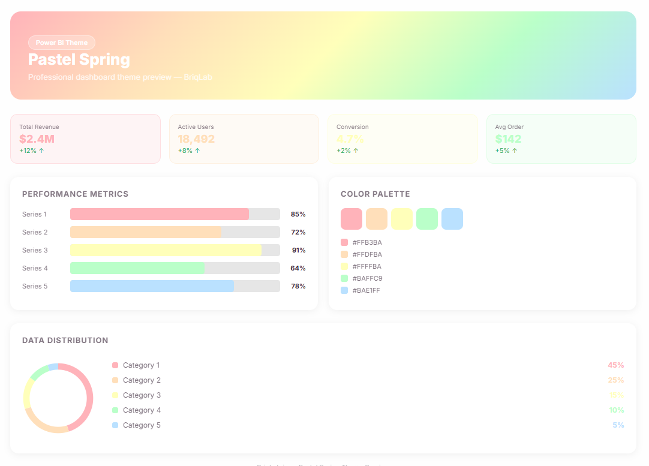Click the Category 3 legend item
649x466 pixels.
[142, 395]
